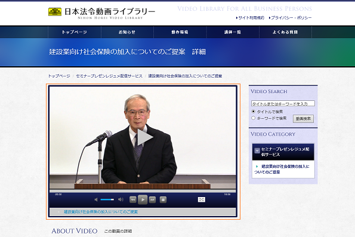Click the loud speaker icon for maximum volume

[x=121, y=199]
